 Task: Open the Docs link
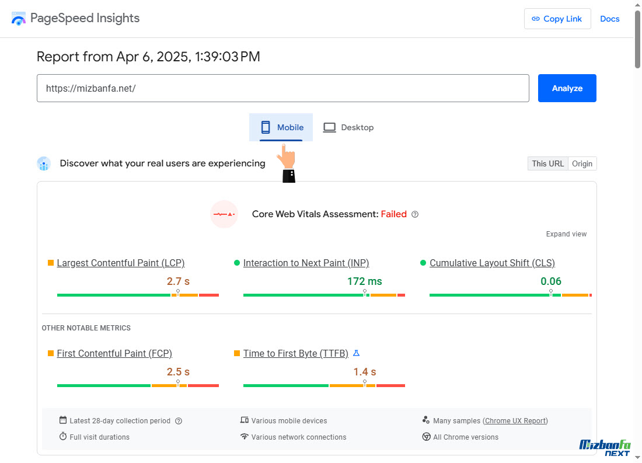tap(610, 19)
